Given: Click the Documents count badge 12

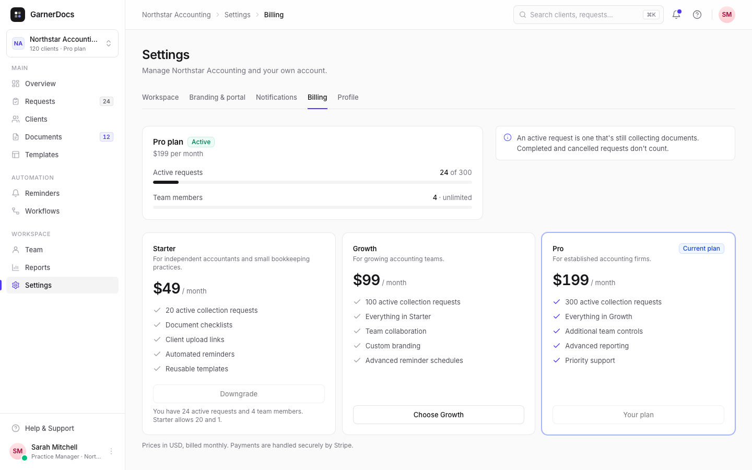Looking at the screenshot, I should pos(107,137).
